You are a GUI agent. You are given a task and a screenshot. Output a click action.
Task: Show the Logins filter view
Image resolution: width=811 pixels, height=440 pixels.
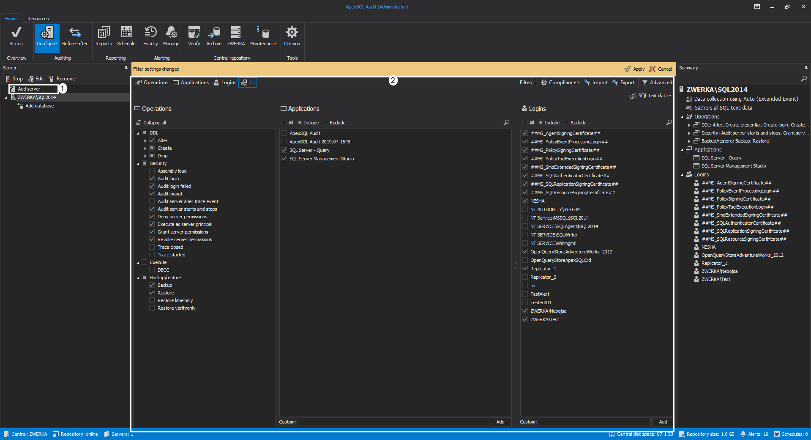pos(225,82)
